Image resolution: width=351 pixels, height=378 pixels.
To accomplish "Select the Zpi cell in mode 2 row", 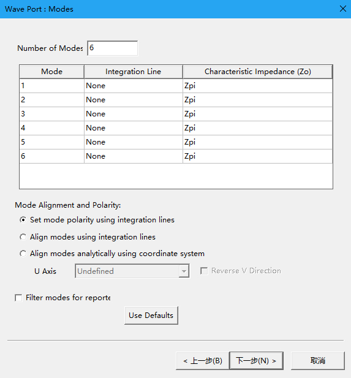I will pyautogui.click(x=258, y=100).
